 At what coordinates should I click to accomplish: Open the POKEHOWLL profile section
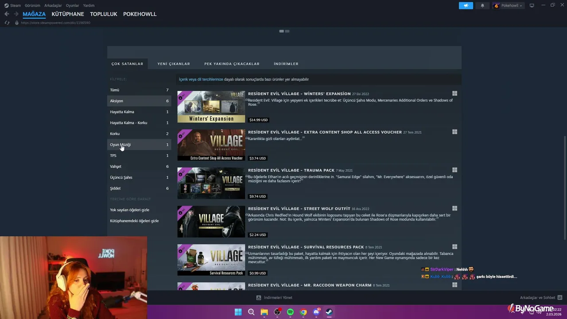click(140, 14)
